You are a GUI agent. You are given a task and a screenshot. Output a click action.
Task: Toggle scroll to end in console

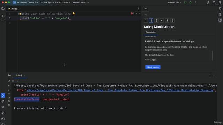point(9,98)
